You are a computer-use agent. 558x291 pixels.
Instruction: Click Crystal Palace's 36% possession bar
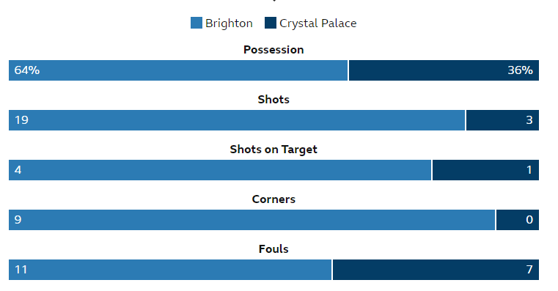[x=444, y=70]
